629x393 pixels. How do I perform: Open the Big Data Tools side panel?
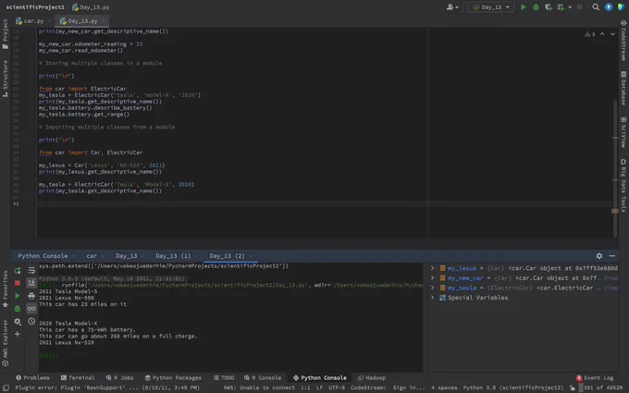coord(623,185)
